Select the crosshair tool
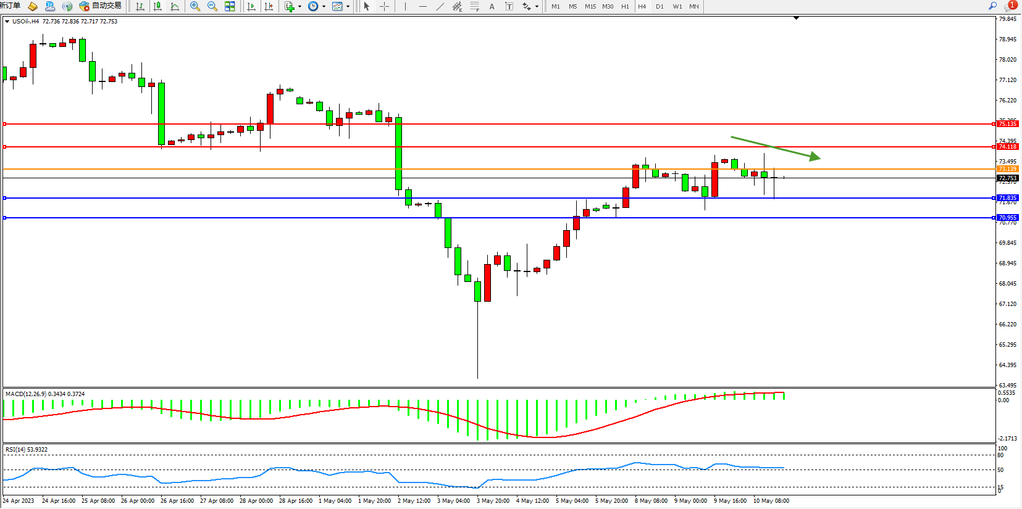Viewport: 1022px width, 509px height. (x=384, y=6)
